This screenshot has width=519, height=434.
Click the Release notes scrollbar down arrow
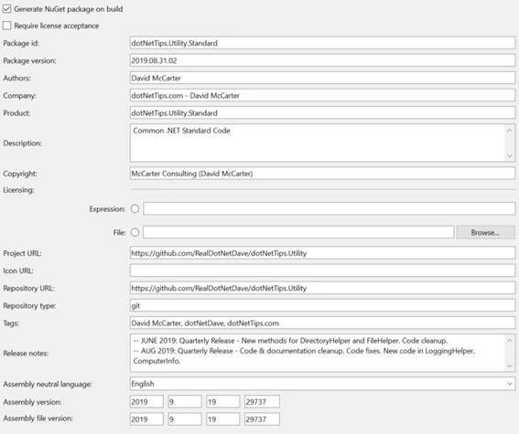(510, 365)
